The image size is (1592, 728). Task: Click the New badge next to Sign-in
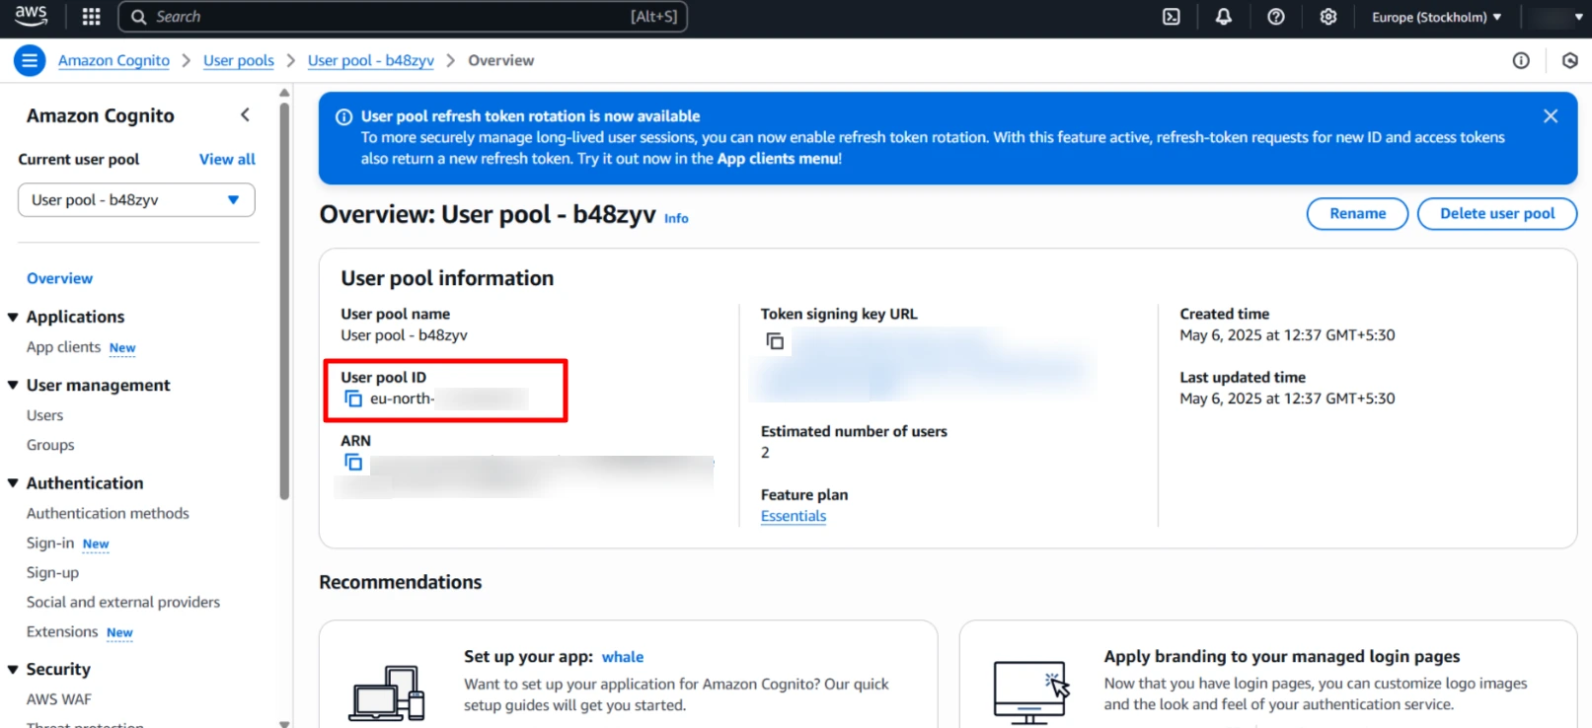96,544
